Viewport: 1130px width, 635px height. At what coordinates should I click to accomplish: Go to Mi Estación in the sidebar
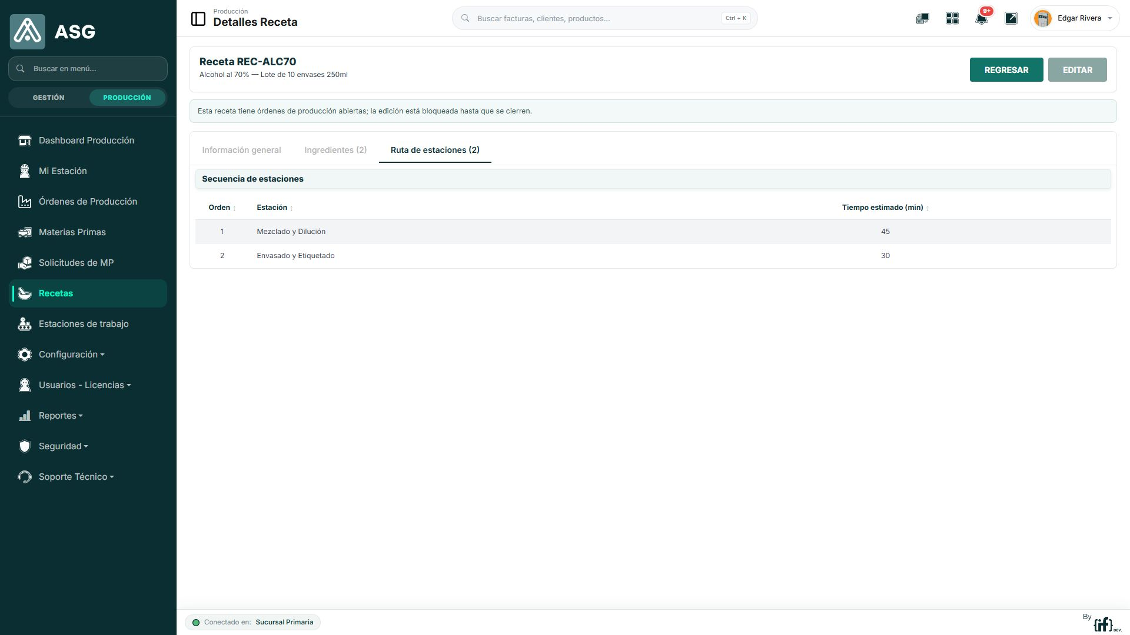[88, 171]
